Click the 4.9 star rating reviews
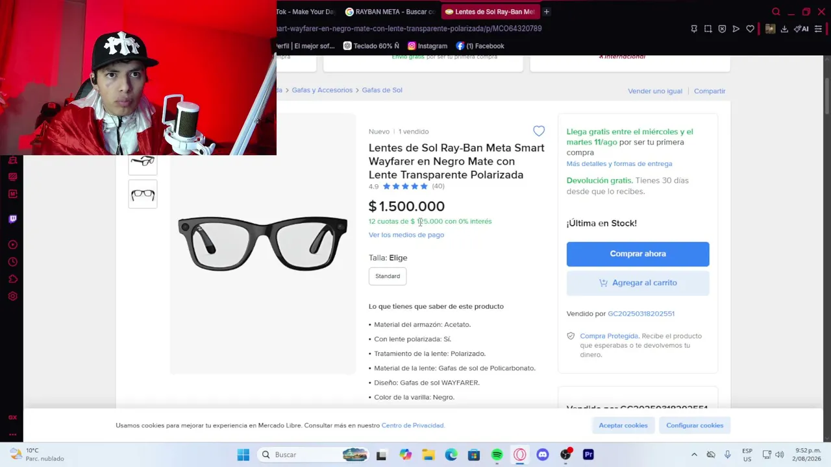Viewport: 831px width, 467px height. tap(406, 187)
